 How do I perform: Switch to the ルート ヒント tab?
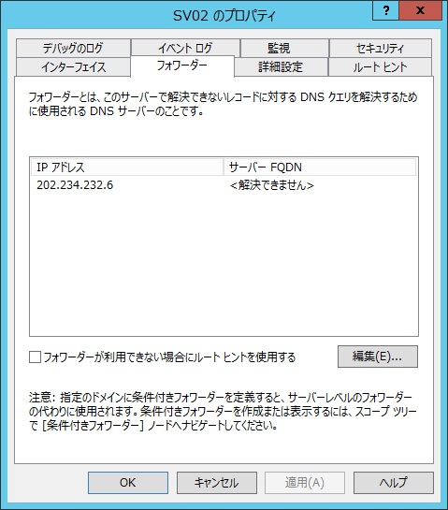tap(380, 67)
